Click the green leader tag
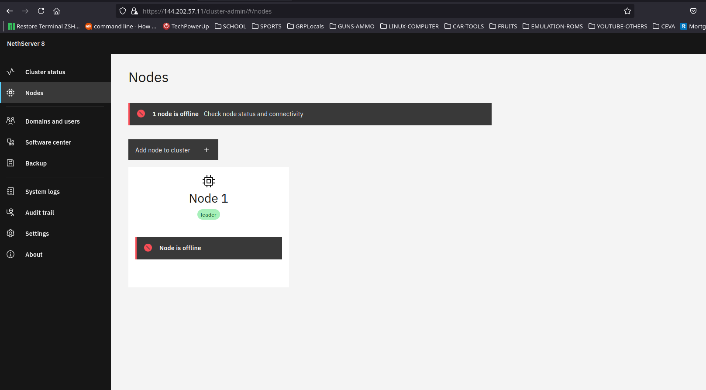 click(x=209, y=214)
